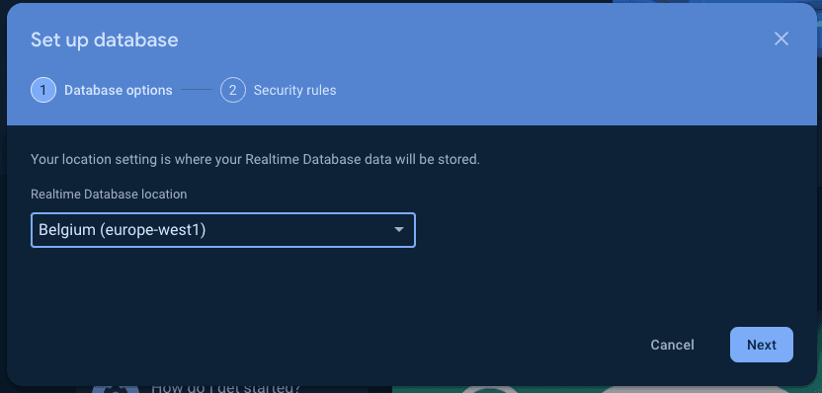Click the dropdown arrow beside Belgium
Screen dimensions: 822x393
pos(399,229)
